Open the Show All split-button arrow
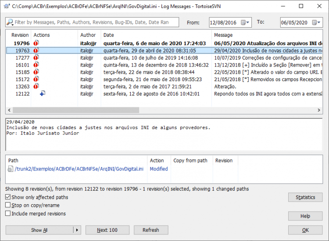 pos(77,230)
